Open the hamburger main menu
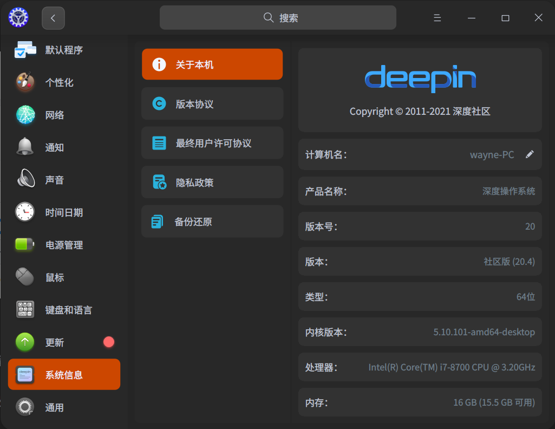The height and width of the screenshot is (429, 555). (437, 18)
